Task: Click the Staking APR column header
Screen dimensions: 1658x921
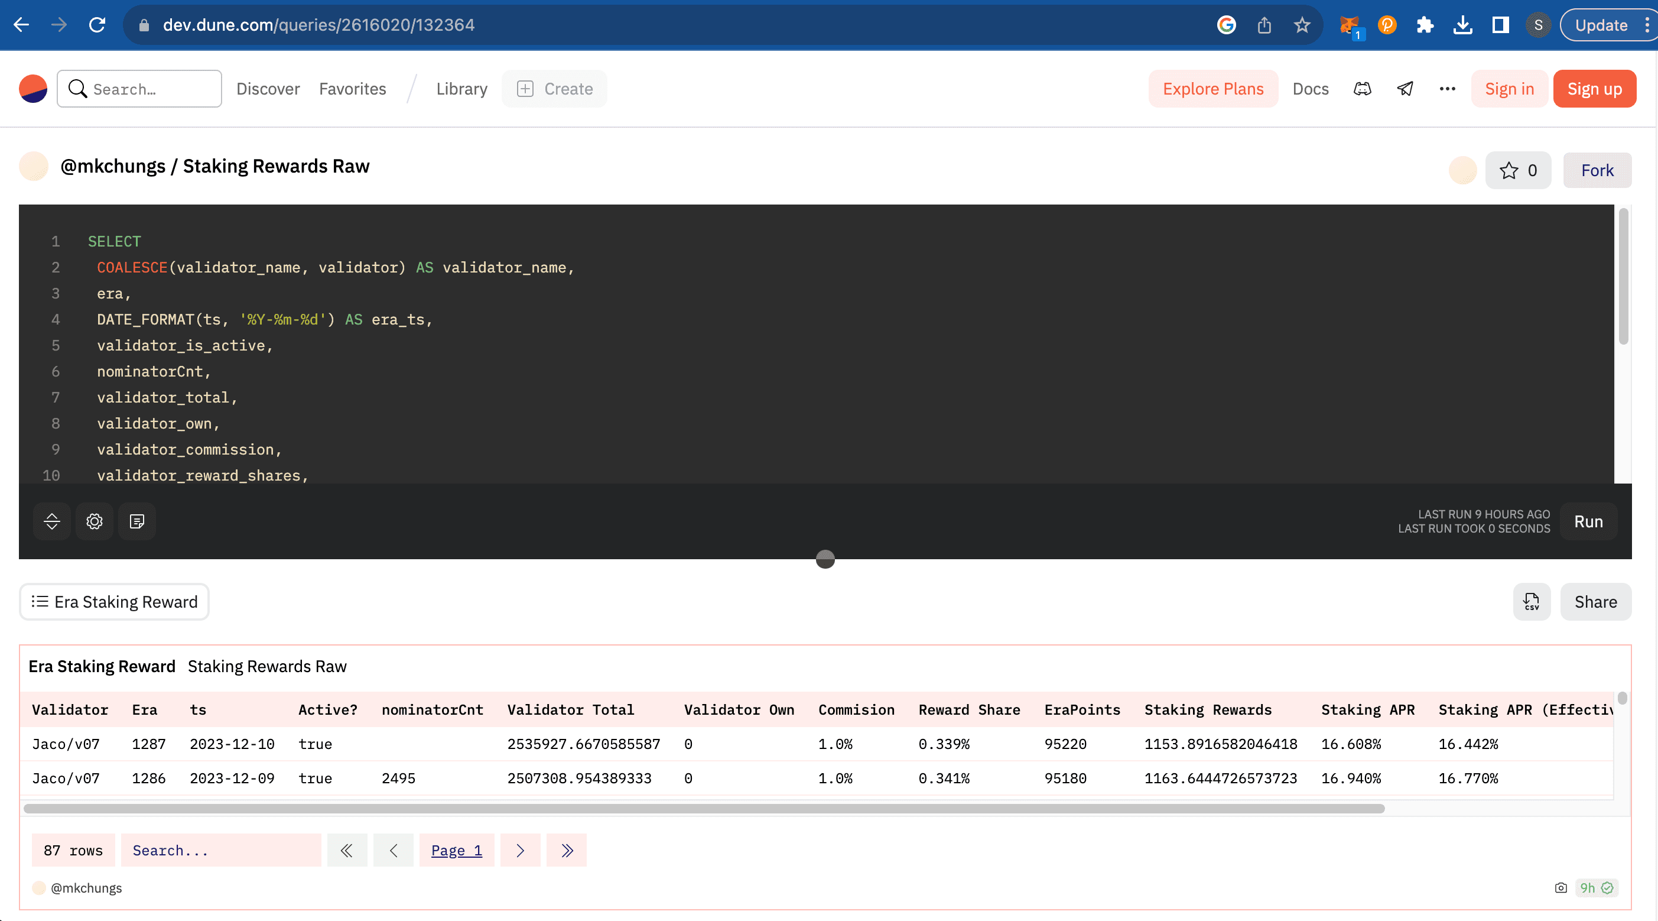Action: tap(1368, 709)
